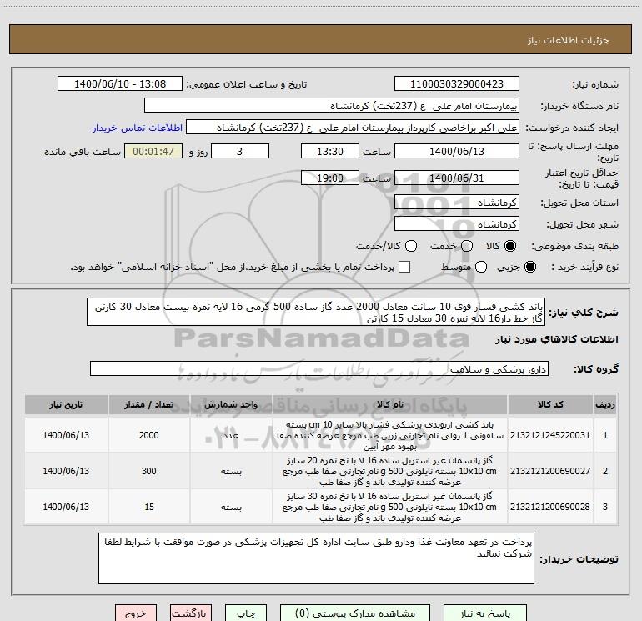Click the delivery province کرمانشاه field
The image size is (642, 621).
click(x=457, y=203)
